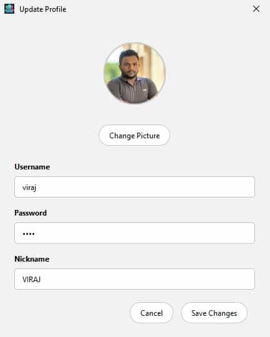The width and height of the screenshot is (270, 337).
Task: Click the Update Profile window title
Action: (43, 9)
